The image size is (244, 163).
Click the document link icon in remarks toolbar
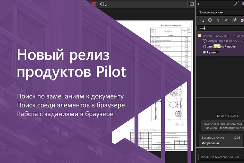click(x=235, y=20)
